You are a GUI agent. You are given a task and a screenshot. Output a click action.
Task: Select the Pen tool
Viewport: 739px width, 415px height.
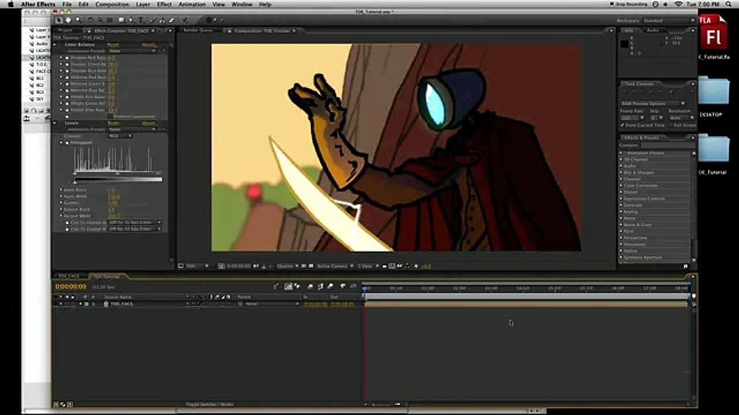(131, 20)
